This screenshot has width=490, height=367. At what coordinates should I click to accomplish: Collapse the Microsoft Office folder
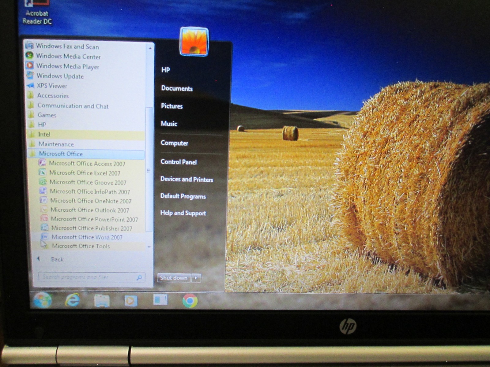point(86,154)
